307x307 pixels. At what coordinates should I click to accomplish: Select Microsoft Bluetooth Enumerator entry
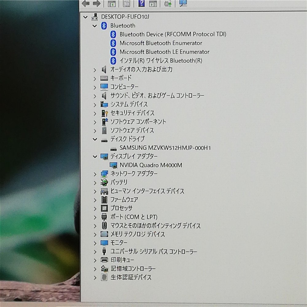coord(161,43)
